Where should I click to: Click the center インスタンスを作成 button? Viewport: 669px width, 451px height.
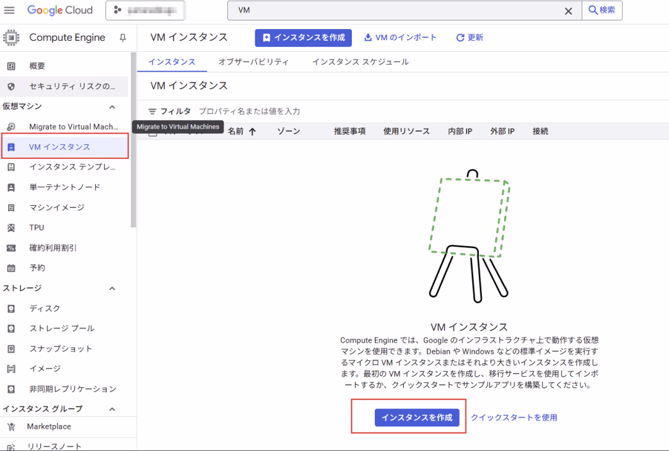pyautogui.click(x=417, y=418)
